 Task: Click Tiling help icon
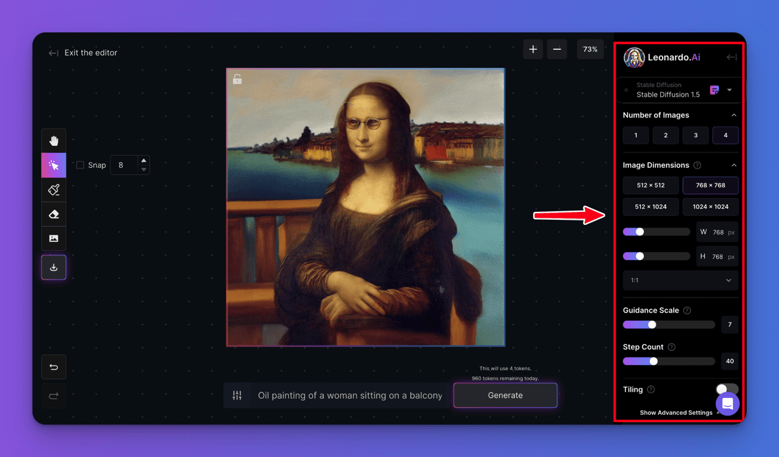coord(650,390)
